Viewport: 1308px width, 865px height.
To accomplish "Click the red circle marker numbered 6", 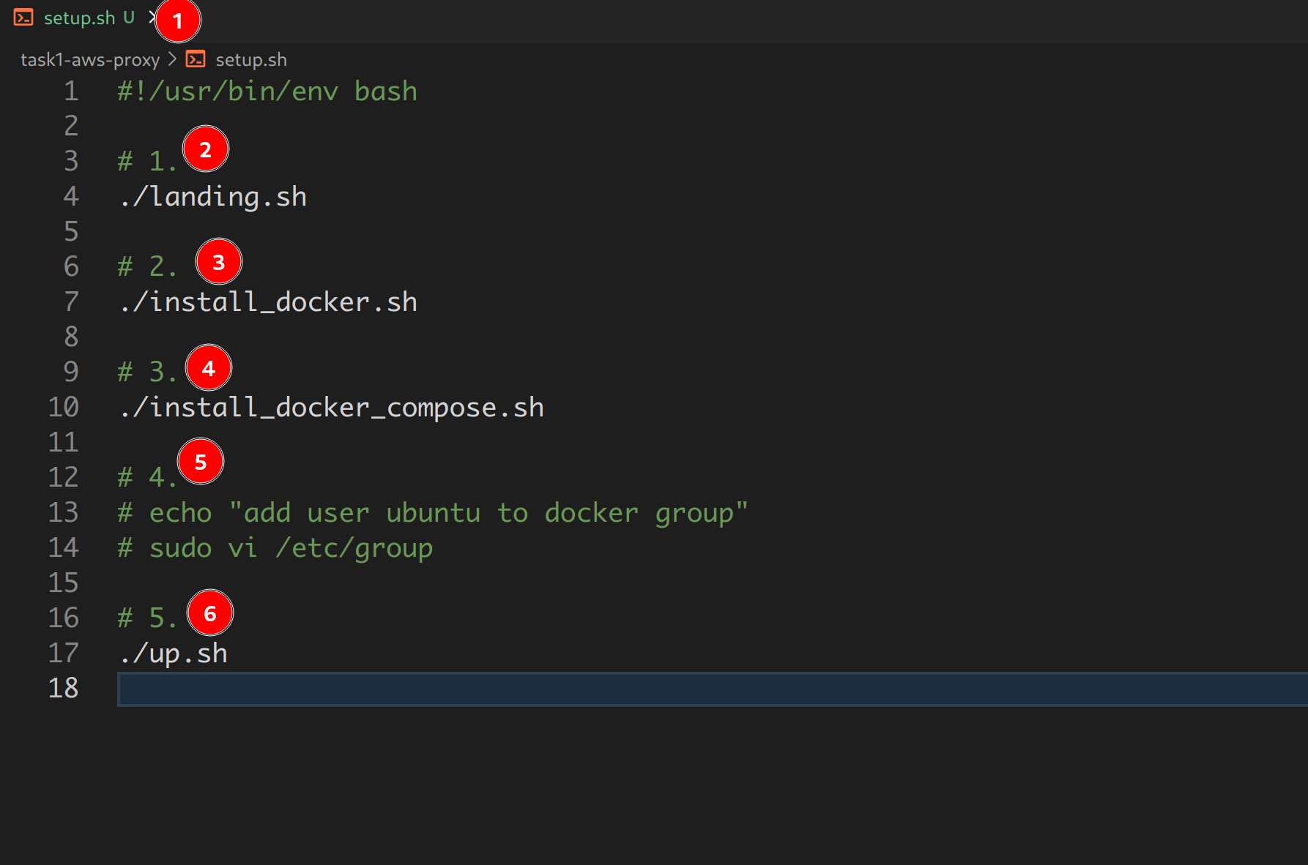I will click(210, 613).
